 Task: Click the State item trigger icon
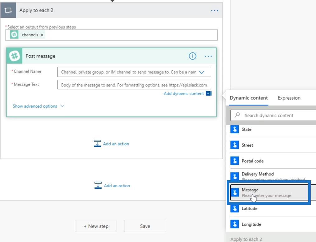[235, 129]
